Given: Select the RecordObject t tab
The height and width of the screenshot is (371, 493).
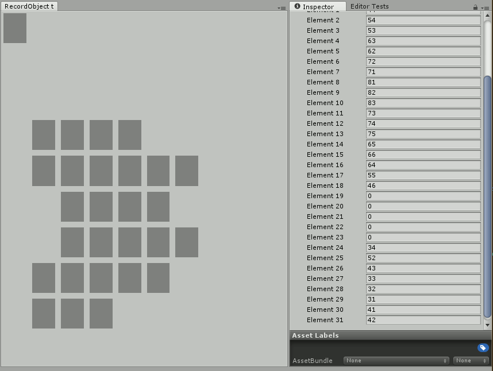Looking at the screenshot, I should pos(29,6).
